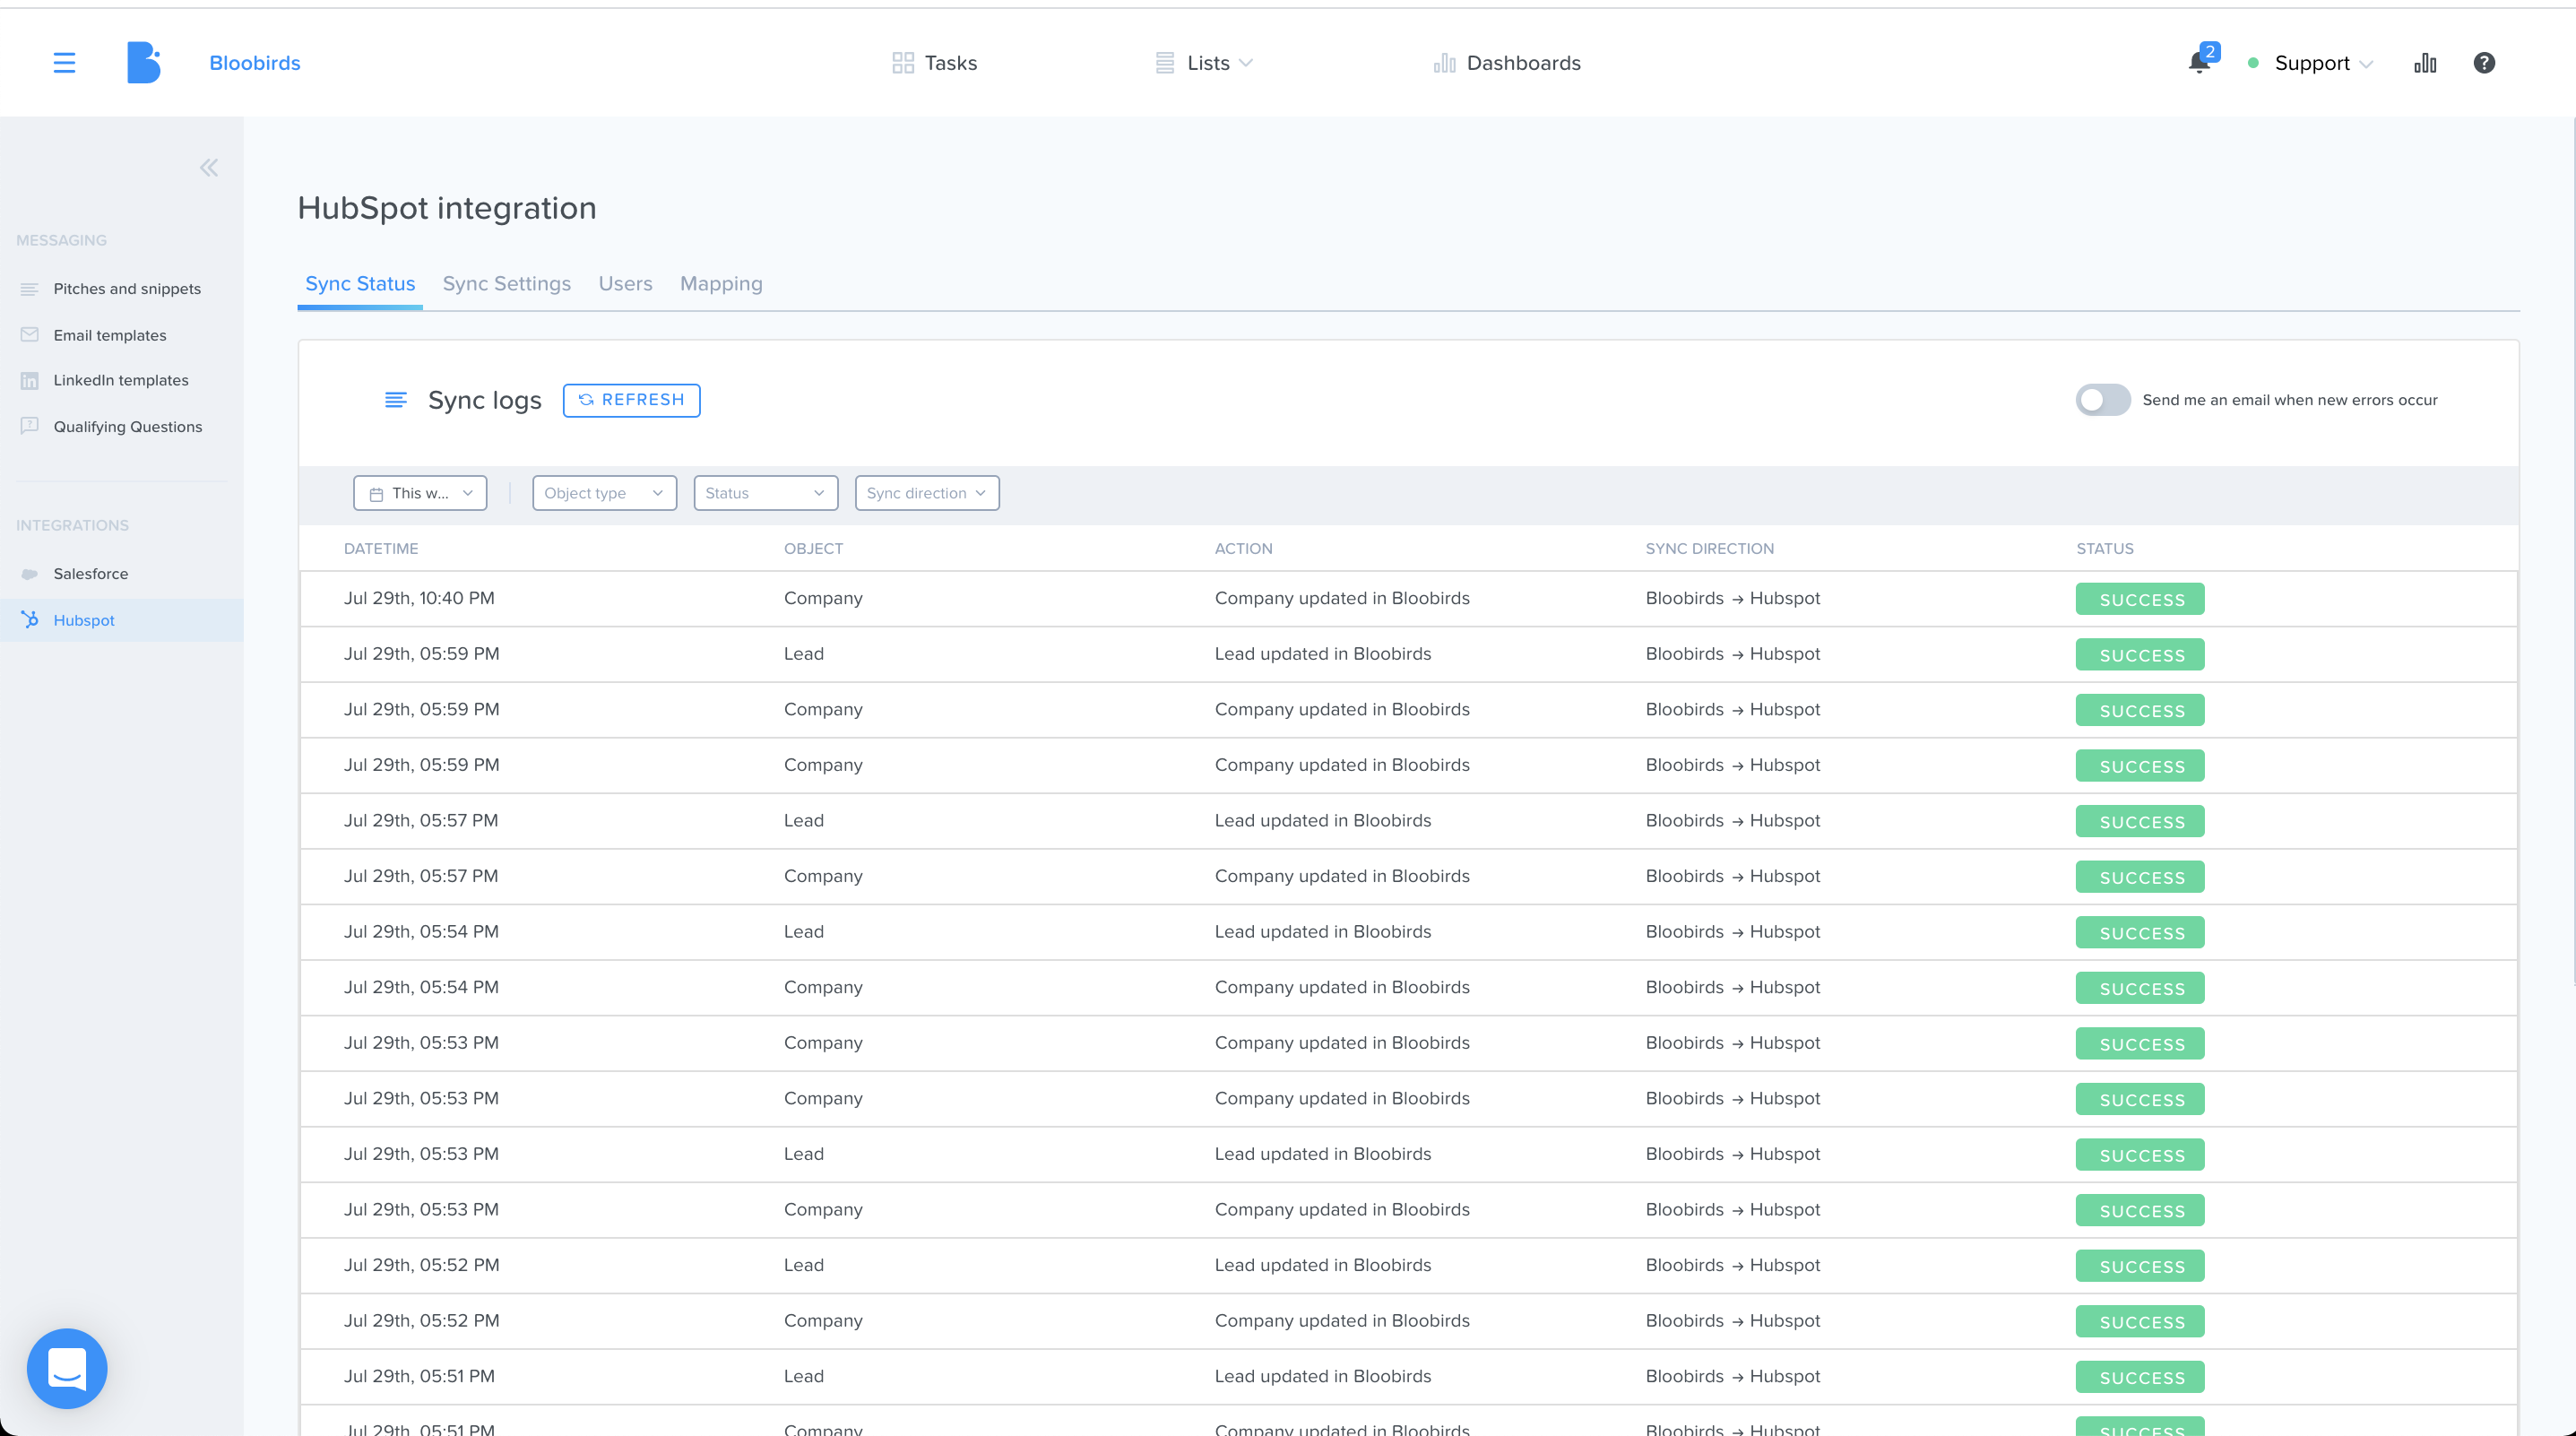2576x1436 pixels.
Task: Open the Bloobirds home link
Action: pos(255,63)
